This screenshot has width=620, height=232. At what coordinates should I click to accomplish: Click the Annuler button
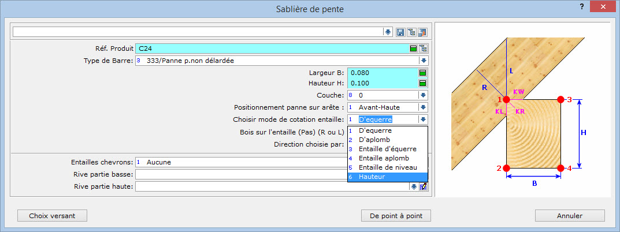[570, 216]
